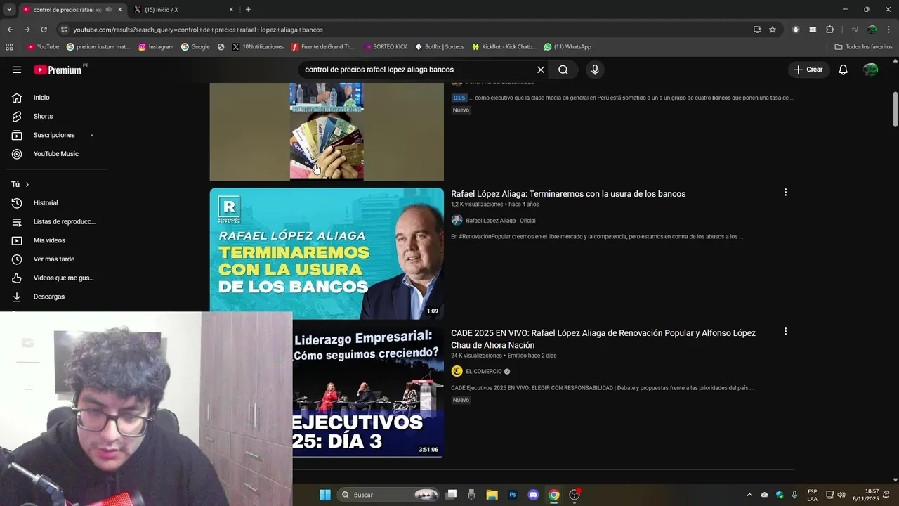Click the YouTube Premium logo
The image size is (899, 506).
58,70
